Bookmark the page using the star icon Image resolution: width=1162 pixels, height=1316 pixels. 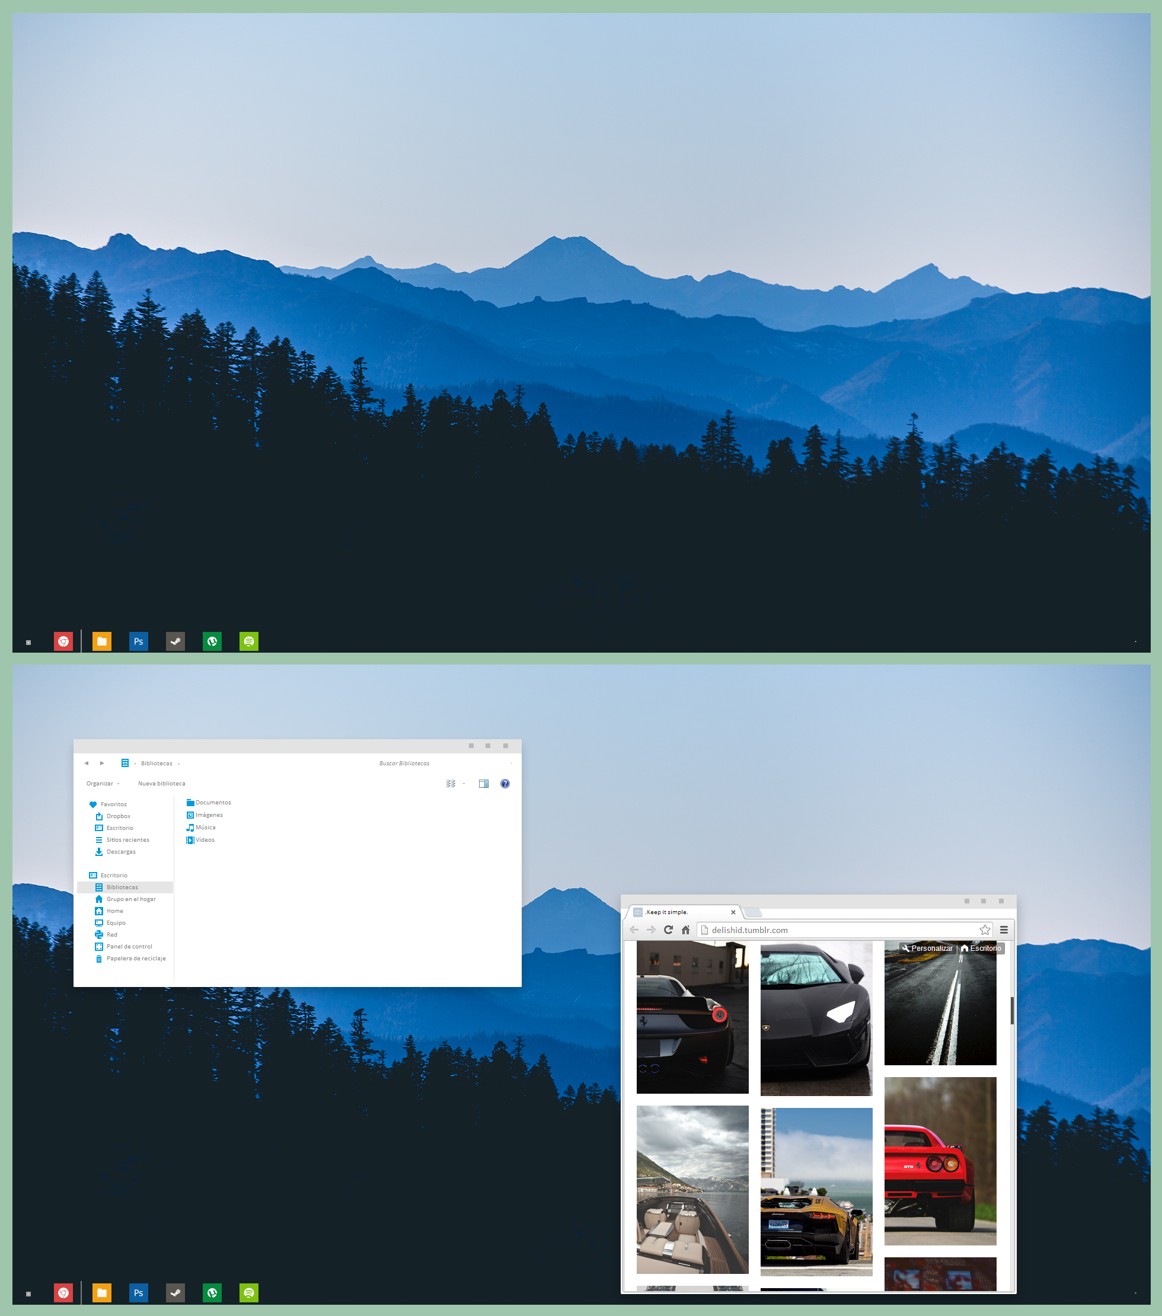pyautogui.click(x=985, y=929)
